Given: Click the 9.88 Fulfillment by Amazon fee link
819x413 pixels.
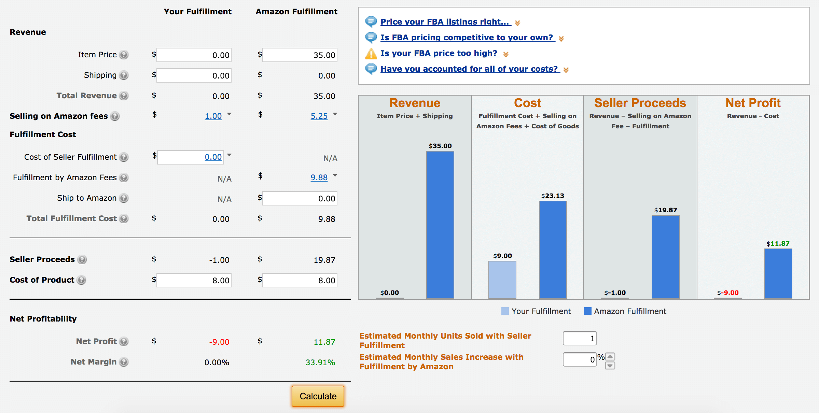Looking at the screenshot, I should point(319,177).
